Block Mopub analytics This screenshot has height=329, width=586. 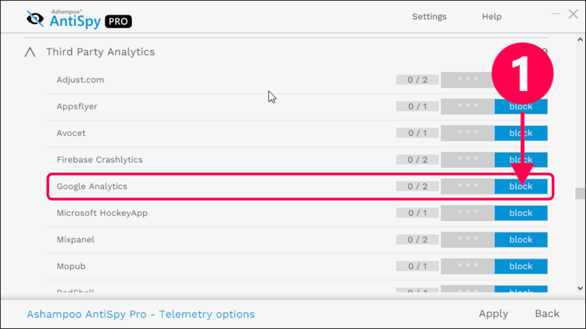(x=521, y=266)
